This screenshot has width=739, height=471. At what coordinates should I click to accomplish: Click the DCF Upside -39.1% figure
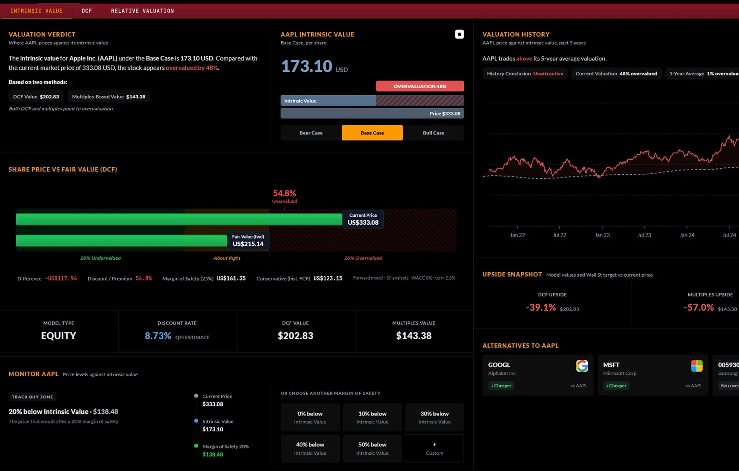pyautogui.click(x=541, y=307)
